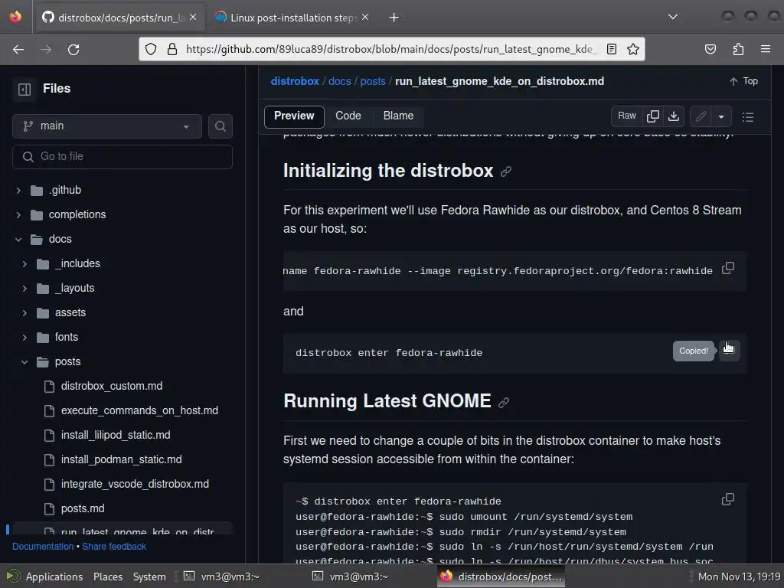The width and height of the screenshot is (784, 588).
Task: Open more edit options dropdown
Action: click(x=721, y=116)
